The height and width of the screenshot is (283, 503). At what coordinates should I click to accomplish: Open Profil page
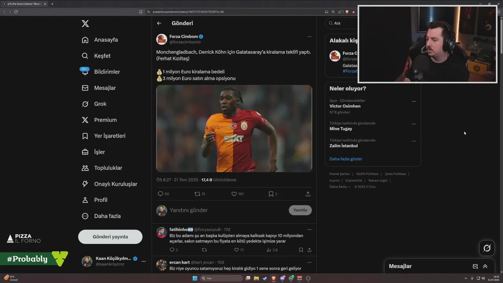[x=94, y=200]
